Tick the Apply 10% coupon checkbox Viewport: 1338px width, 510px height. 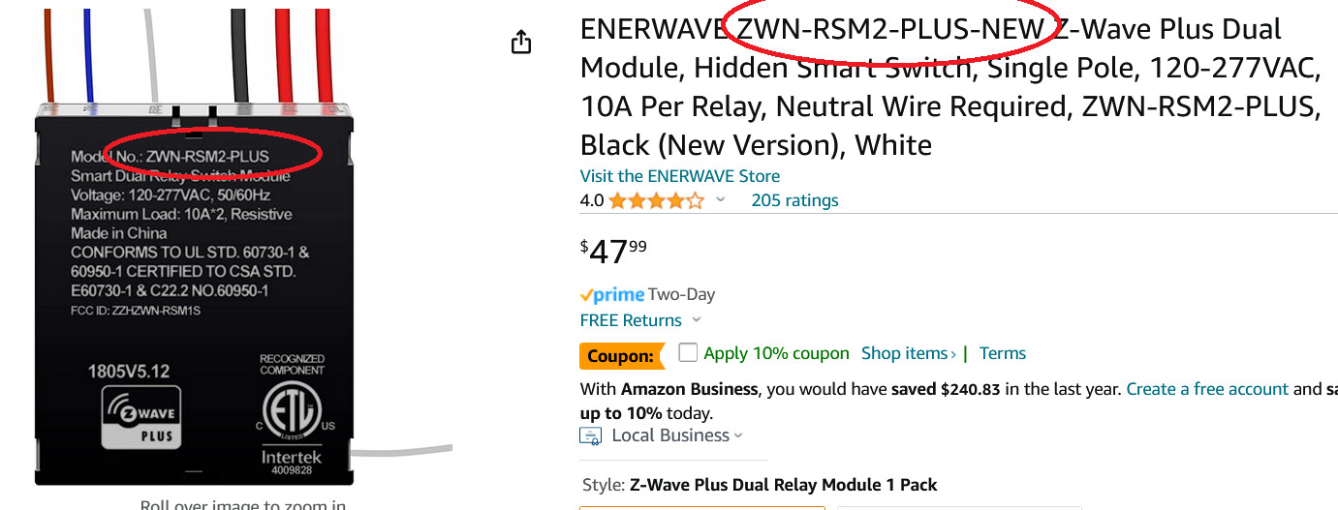point(688,353)
